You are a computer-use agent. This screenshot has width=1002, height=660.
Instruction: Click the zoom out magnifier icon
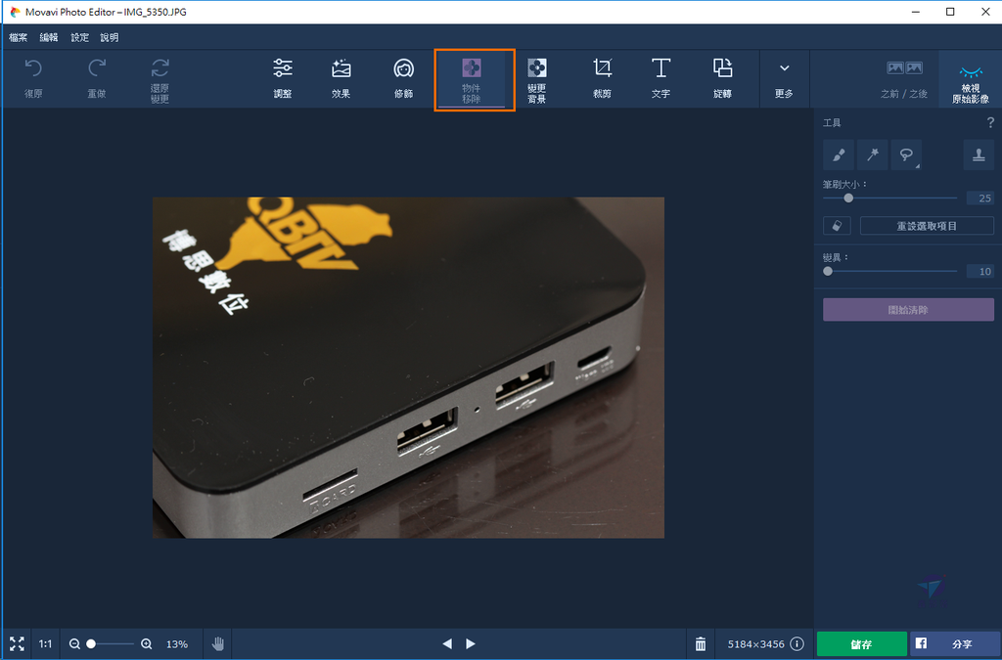pyautogui.click(x=74, y=644)
